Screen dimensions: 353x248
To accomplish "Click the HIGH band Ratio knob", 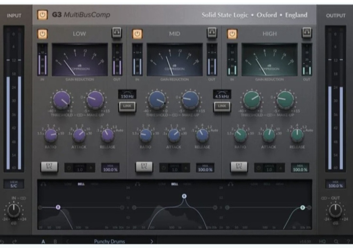I will 241,135.
